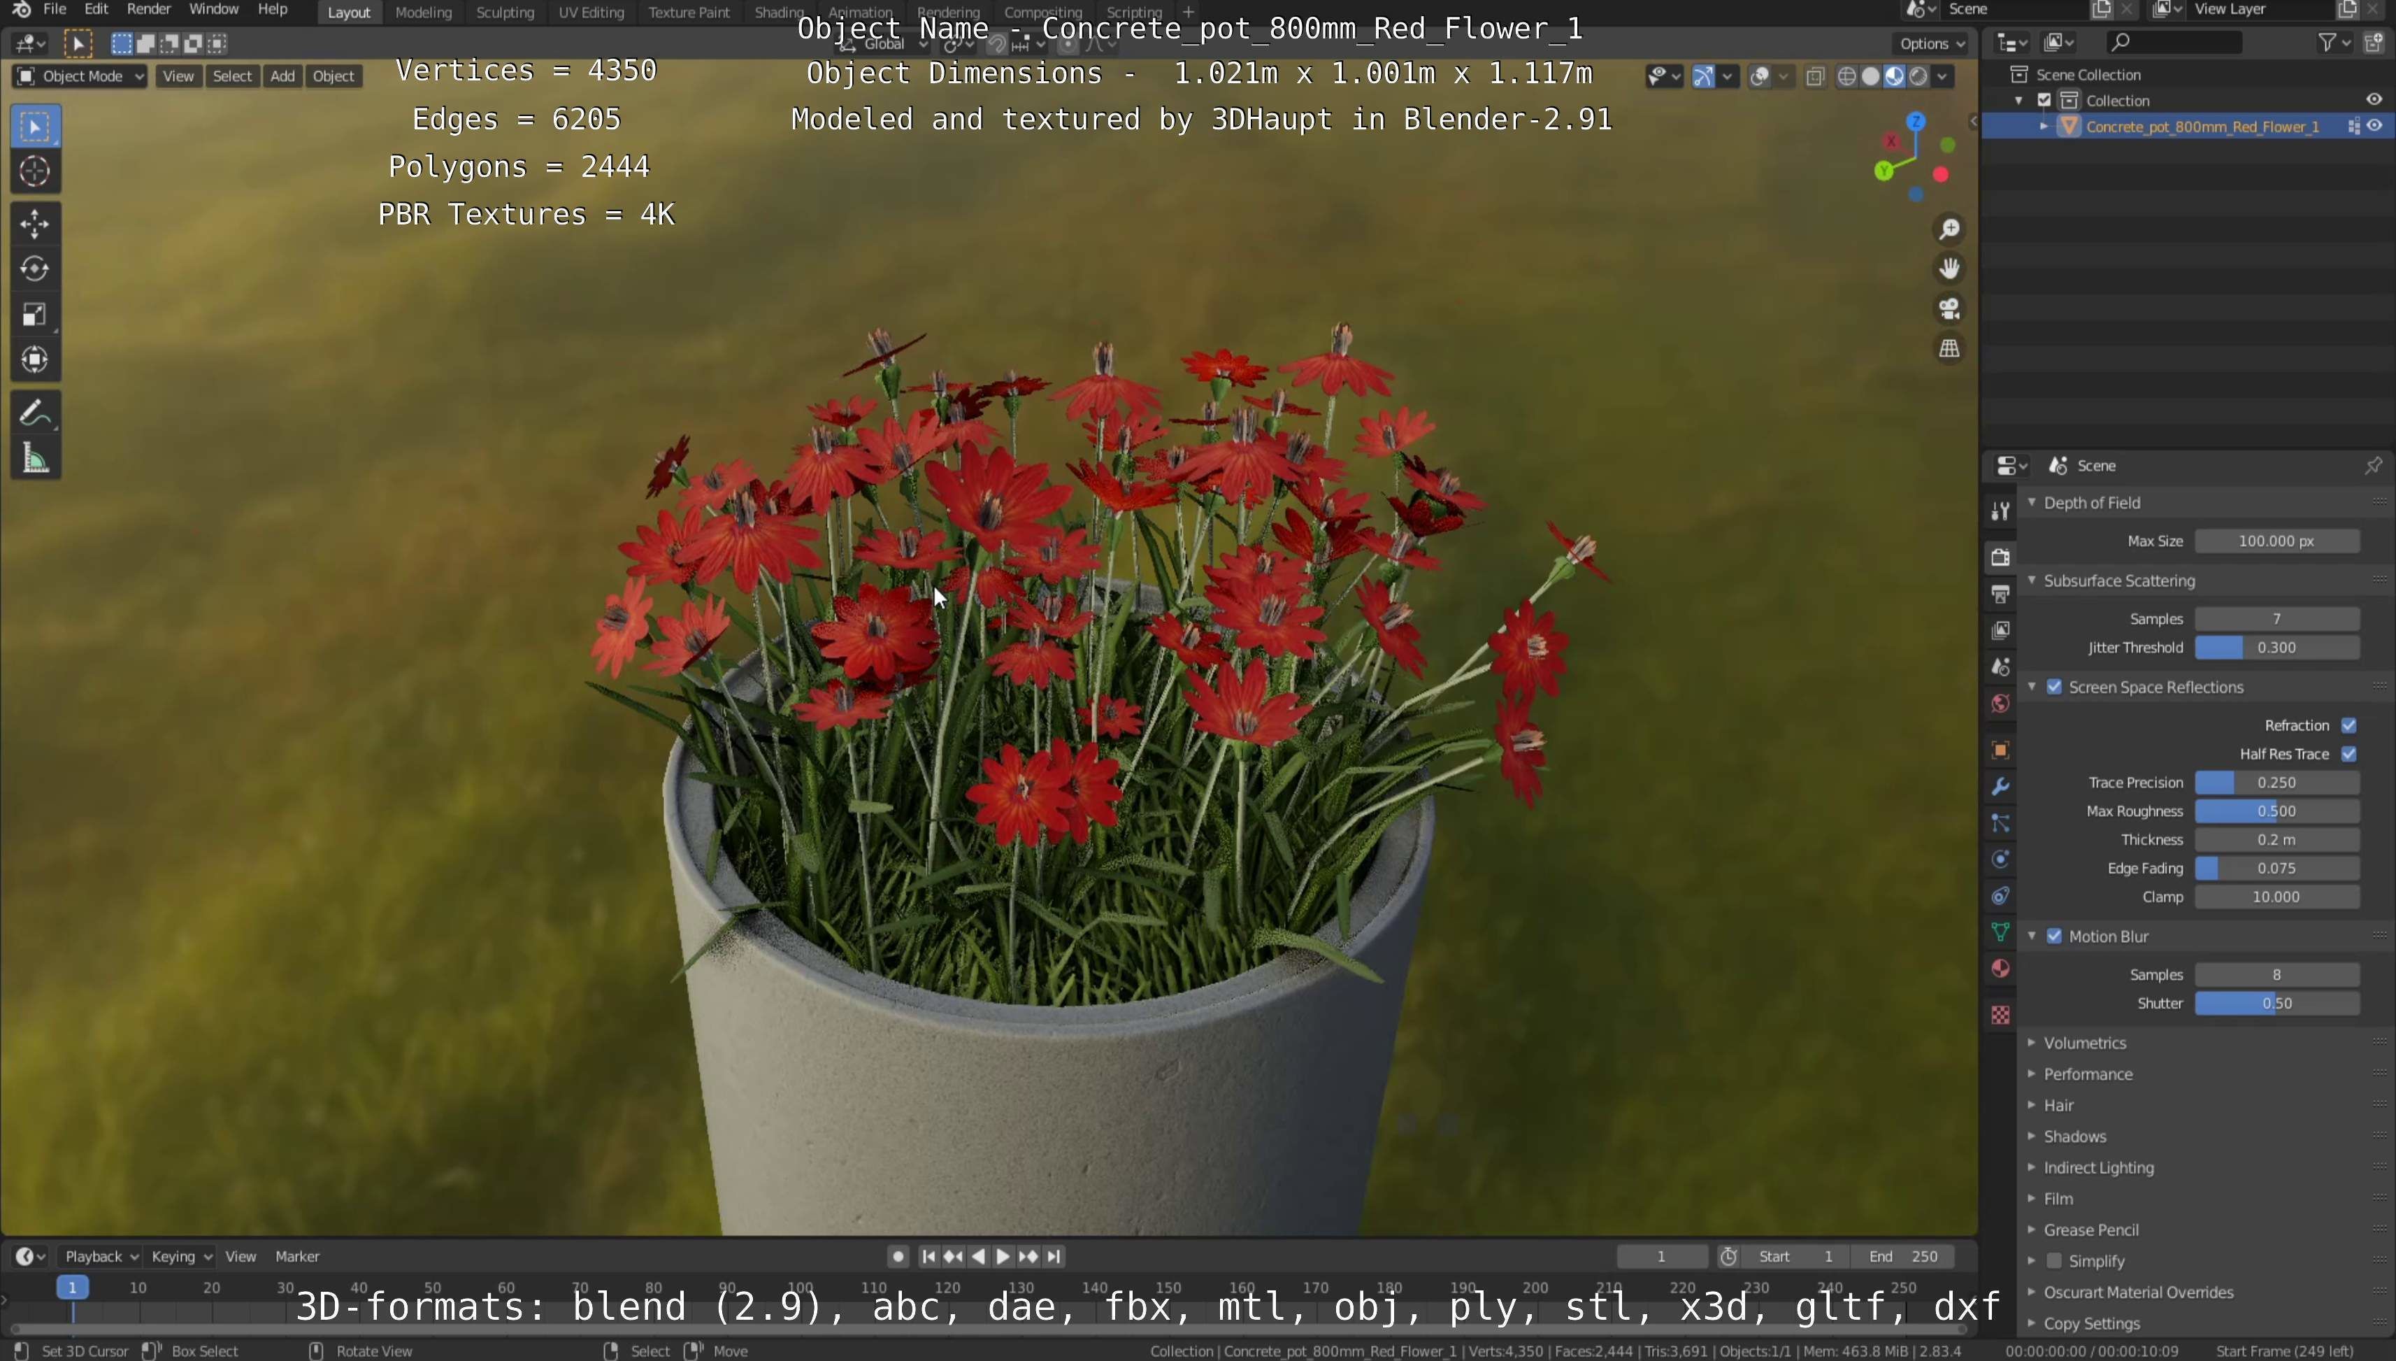
Task: Click the pan hand viewport icon
Action: (x=1949, y=269)
